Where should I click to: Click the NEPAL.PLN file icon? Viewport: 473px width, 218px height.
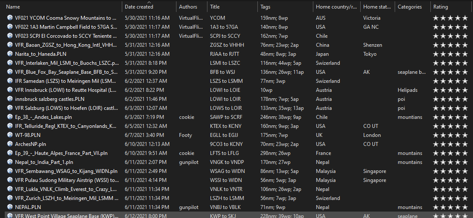(10, 207)
